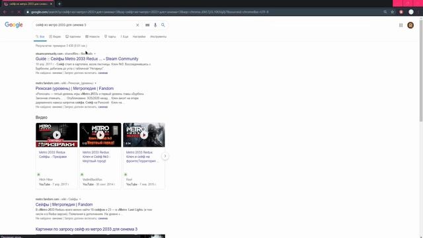Show next videos with the carousel arrow
Viewport: 423px width, 238px height.
[x=165, y=156]
